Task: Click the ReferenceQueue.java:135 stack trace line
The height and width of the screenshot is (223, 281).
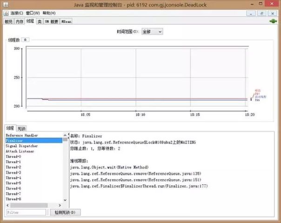Action: point(135,174)
